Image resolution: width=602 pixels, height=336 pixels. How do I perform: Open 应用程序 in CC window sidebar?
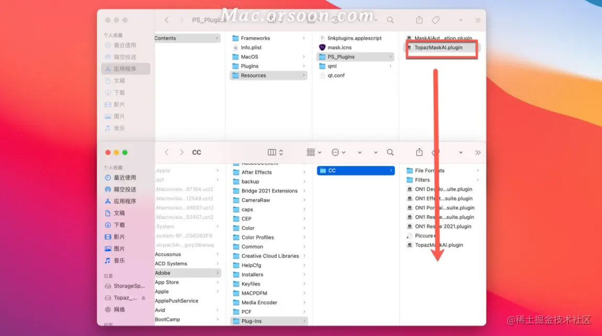tap(121, 201)
